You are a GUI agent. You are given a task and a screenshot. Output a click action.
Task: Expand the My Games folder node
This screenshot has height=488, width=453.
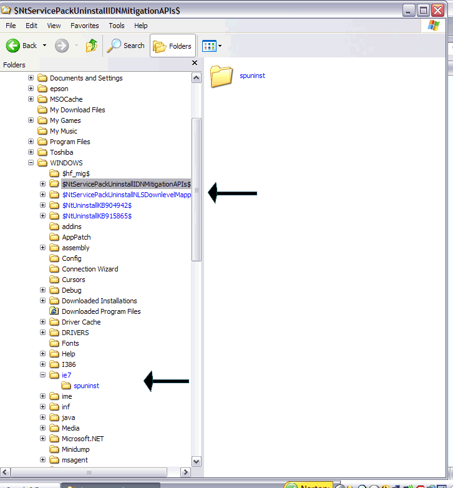(31, 120)
